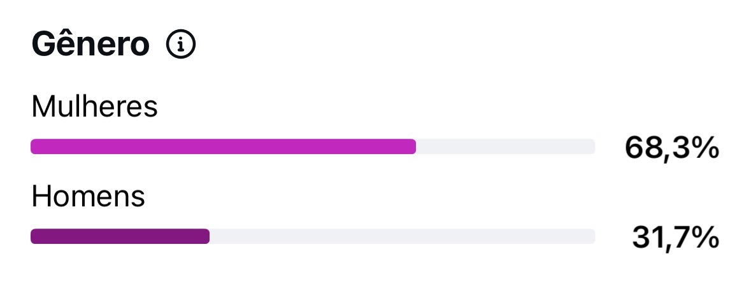This screenshot has height=284, width=751.
Task: Click the letter i inside the circle icon
Action: 180,45
